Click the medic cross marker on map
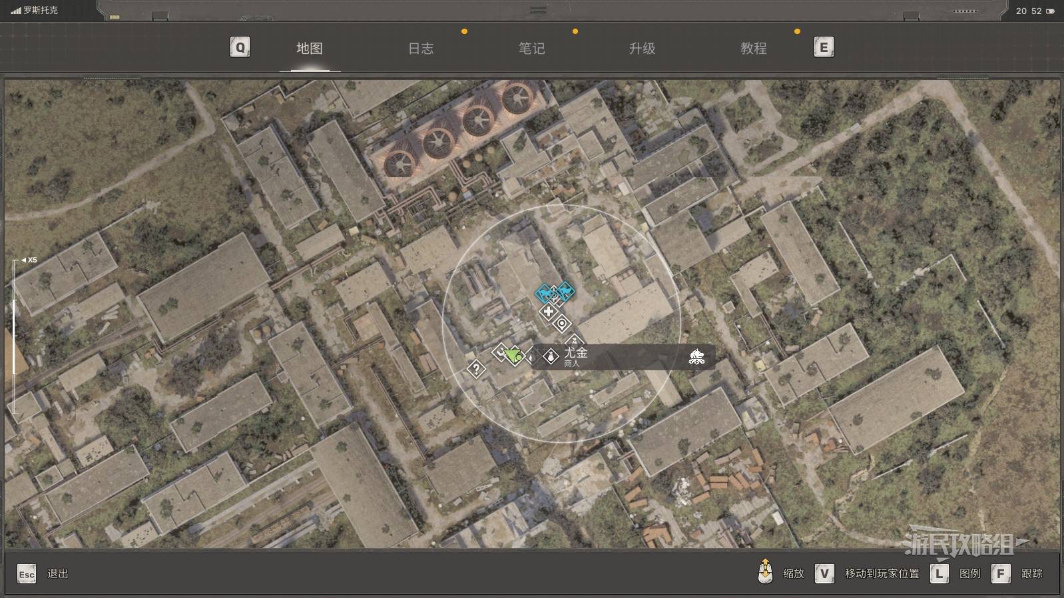 (x=548, y=312)
